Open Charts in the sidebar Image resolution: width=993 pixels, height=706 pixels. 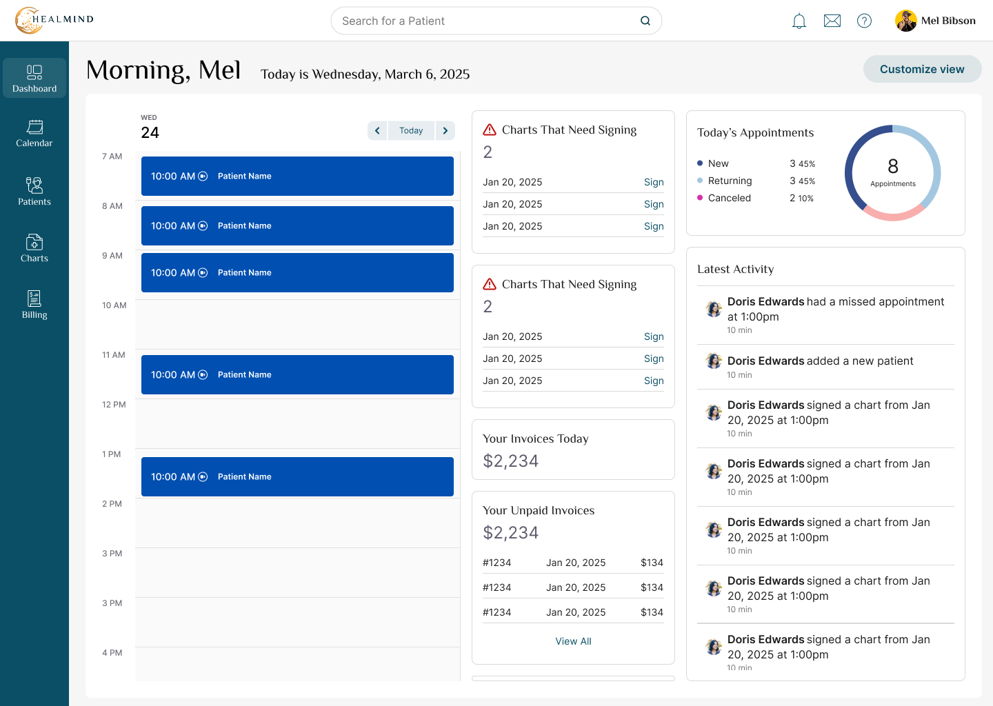(34, 248)
